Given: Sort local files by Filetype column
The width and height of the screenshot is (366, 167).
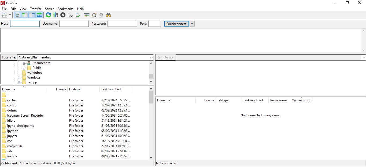Looking at the screenshot, I should 83,89.
